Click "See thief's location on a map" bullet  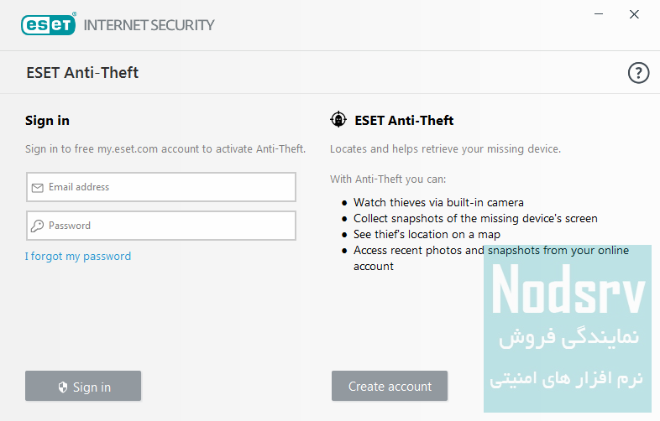pos(427,234)
